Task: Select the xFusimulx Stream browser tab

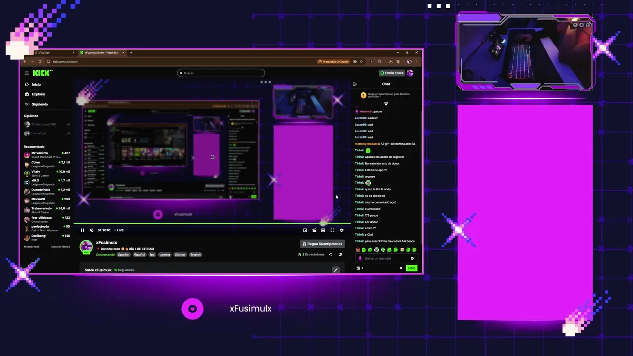Action: 101,52
